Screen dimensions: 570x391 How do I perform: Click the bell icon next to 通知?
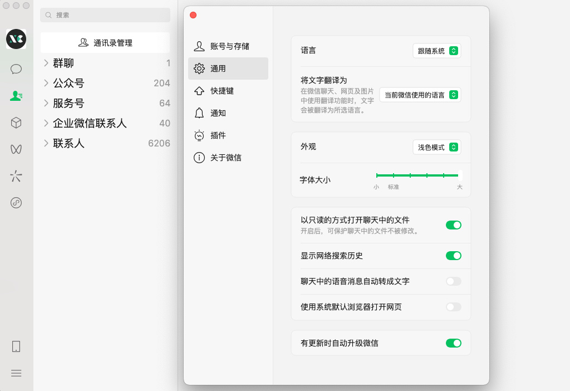[199, 113]
